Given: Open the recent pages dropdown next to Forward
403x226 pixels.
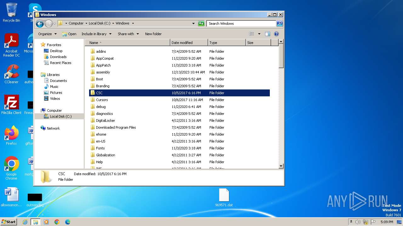Looking at the screenshot, I should (54, 24).
